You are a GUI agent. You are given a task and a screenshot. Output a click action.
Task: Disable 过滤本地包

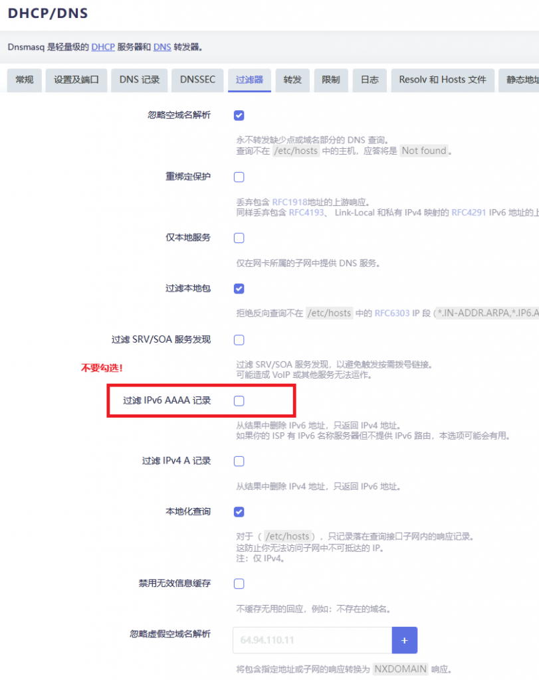[239, 289]
